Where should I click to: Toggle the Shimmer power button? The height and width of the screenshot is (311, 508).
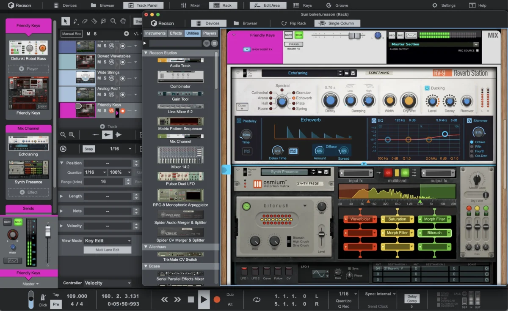[x=469, y=121]
